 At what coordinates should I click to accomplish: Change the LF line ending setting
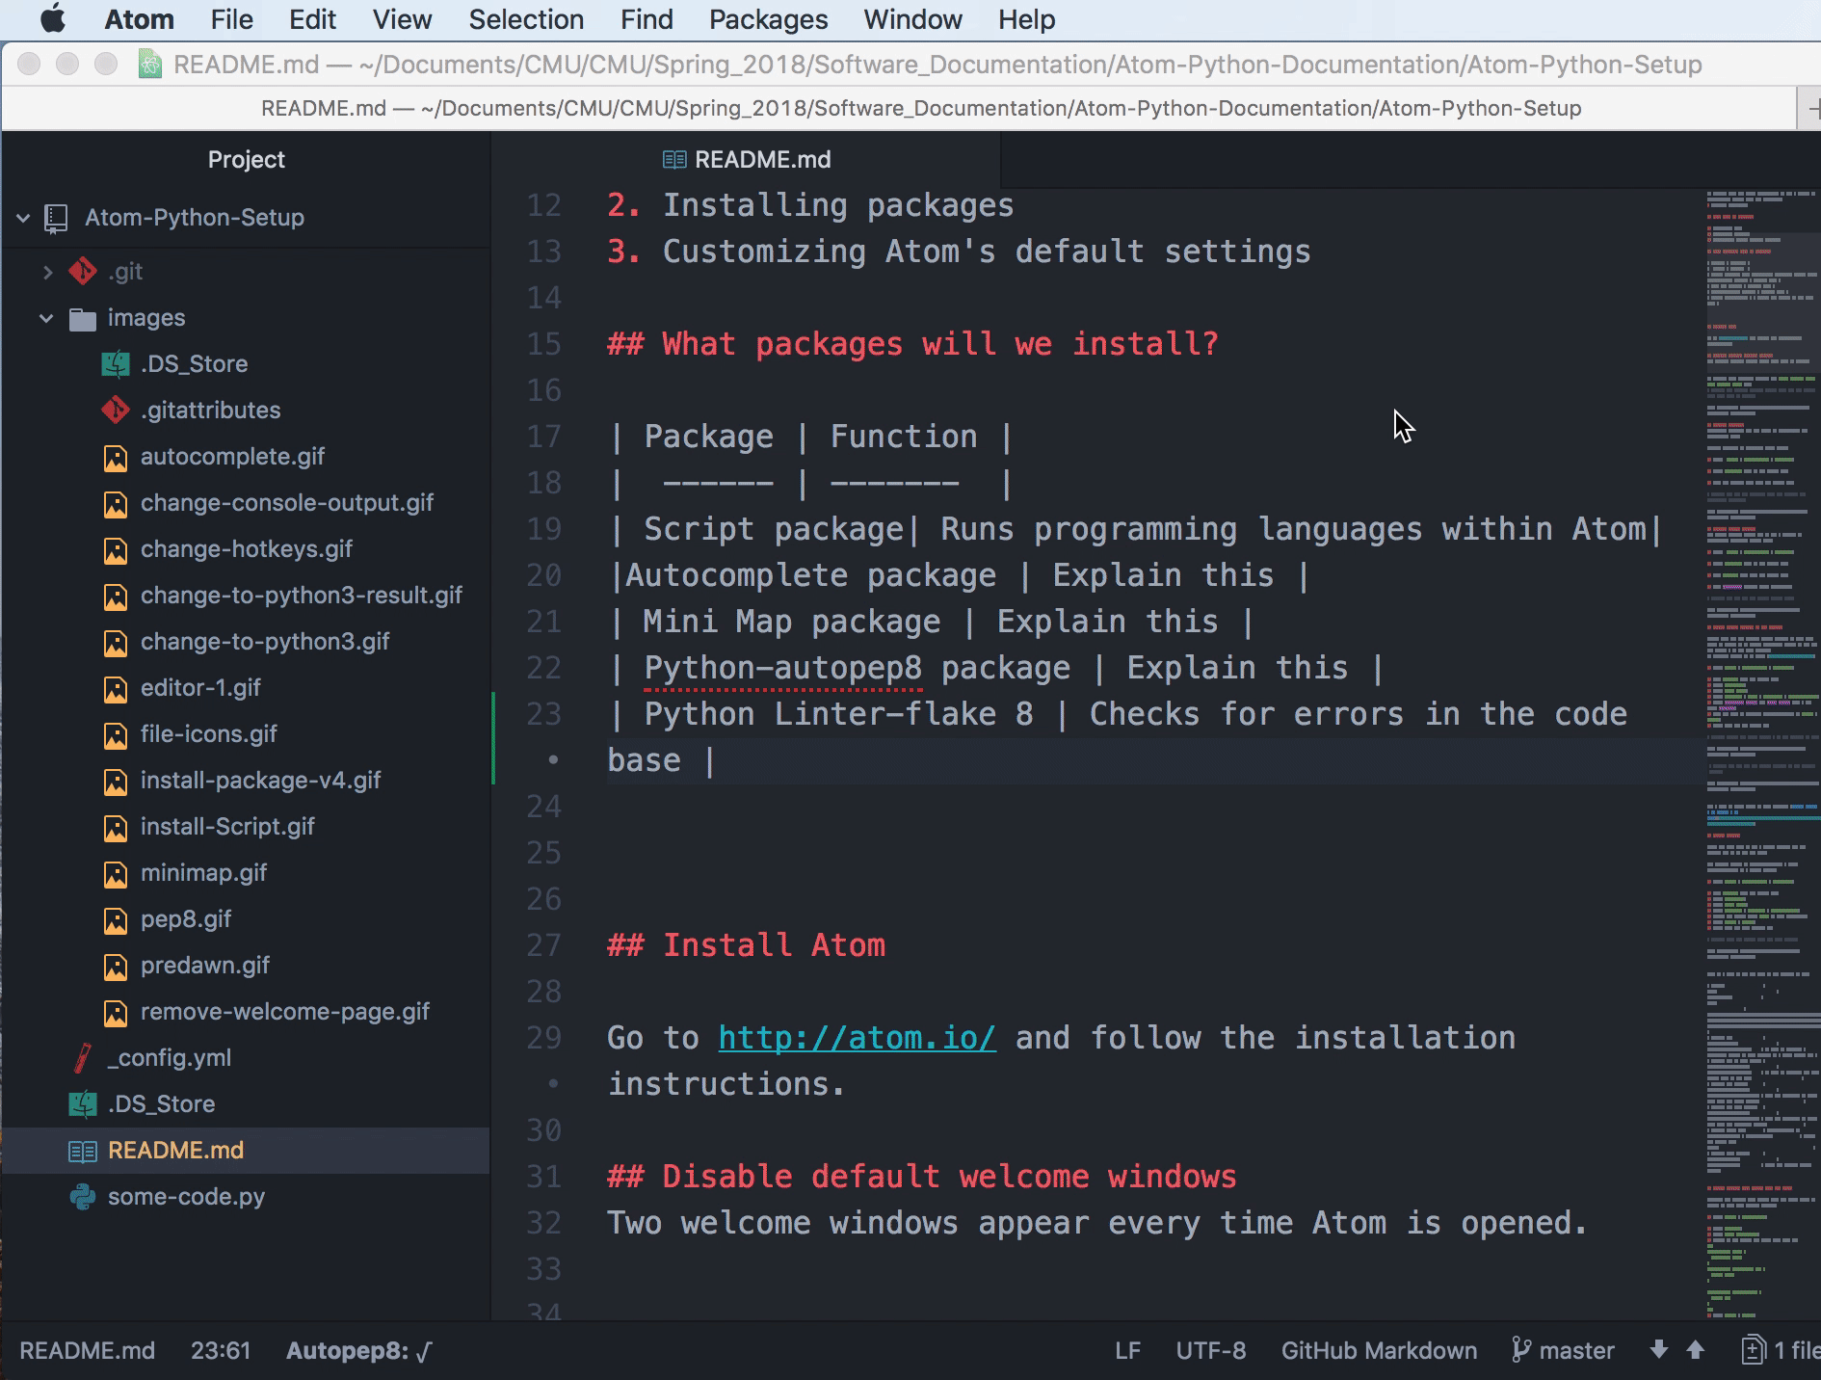click(x=1127, y=1351)
